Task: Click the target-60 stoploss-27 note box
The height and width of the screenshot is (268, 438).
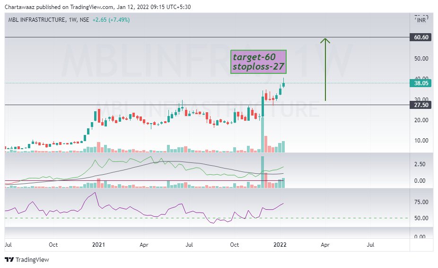Action: pyautogui.click(x=258, y=62)
